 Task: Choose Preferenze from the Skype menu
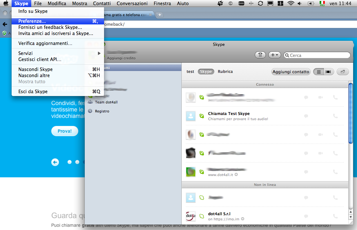32,21
